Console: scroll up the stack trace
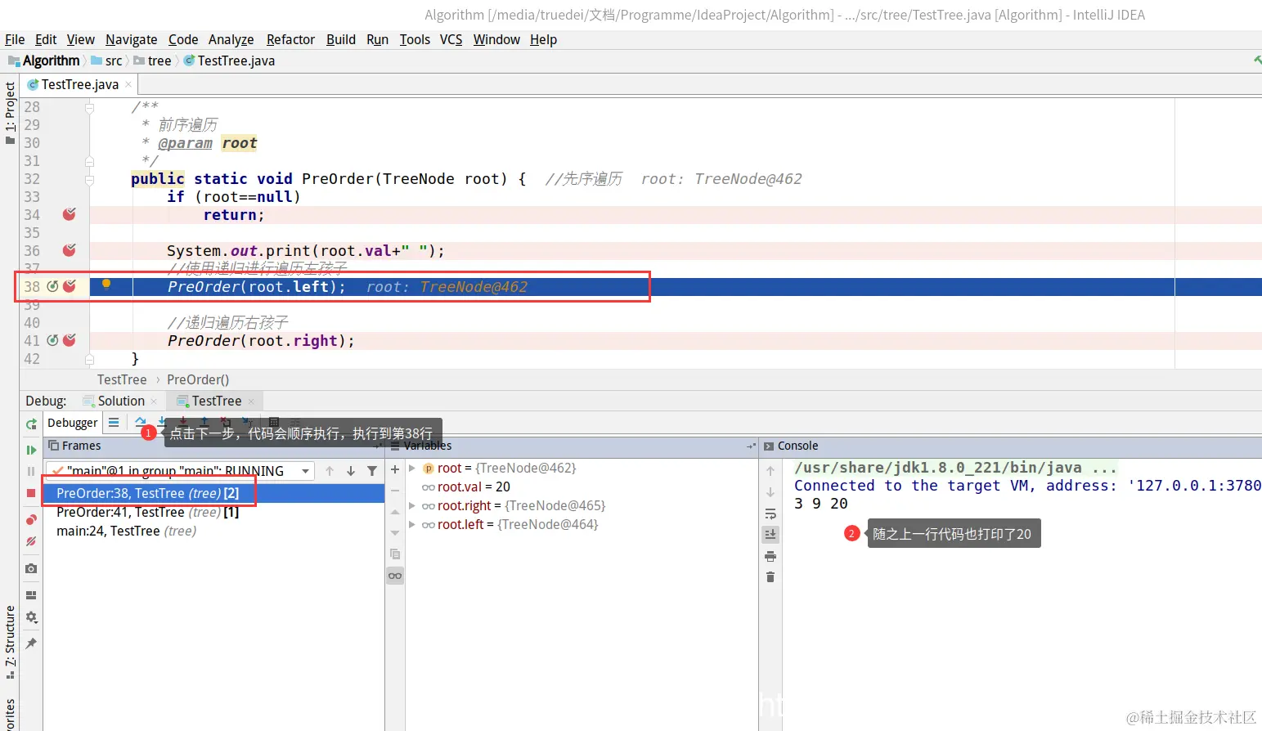This screenshot has width=1262, height=731. [x=770, y=471]
